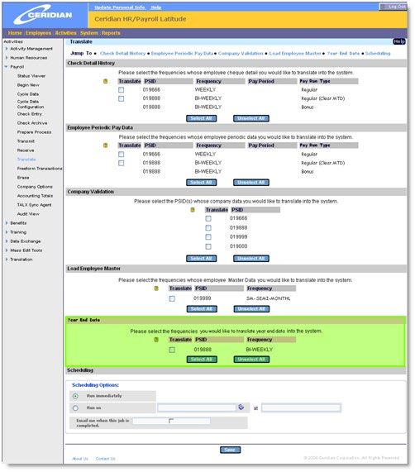Open the Home menu
The image size is (415, 472).
15,33
